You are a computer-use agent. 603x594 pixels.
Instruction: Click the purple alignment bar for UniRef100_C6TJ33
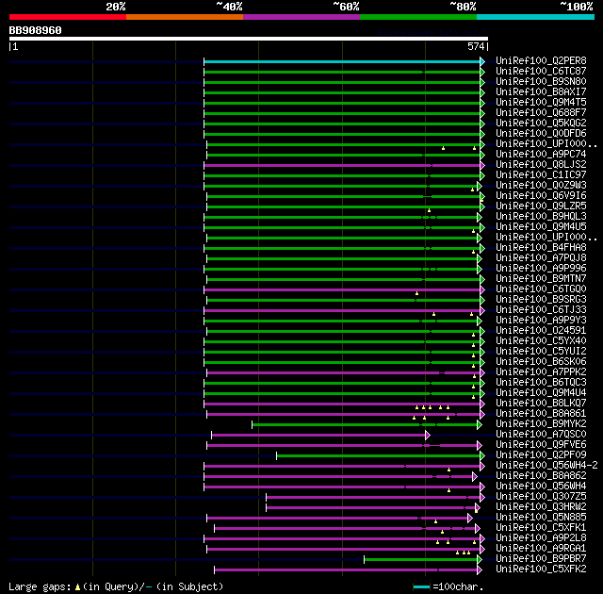click(x=342, y=311)
